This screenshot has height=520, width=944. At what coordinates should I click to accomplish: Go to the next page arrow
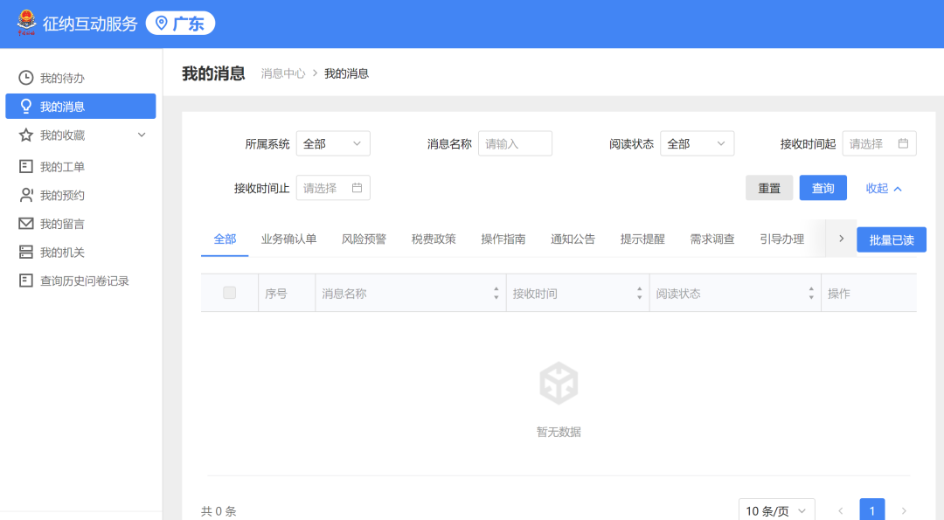point(904,510)
